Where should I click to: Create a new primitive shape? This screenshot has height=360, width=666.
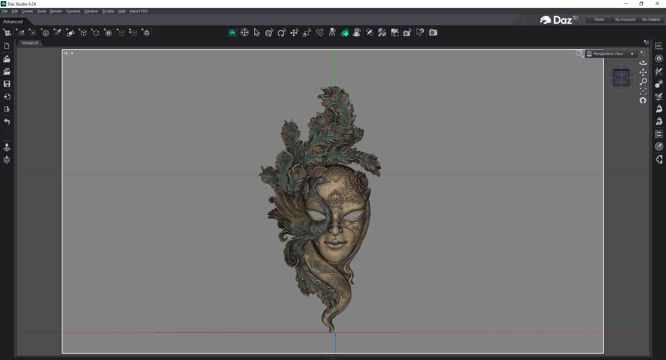tap(70, 33)
